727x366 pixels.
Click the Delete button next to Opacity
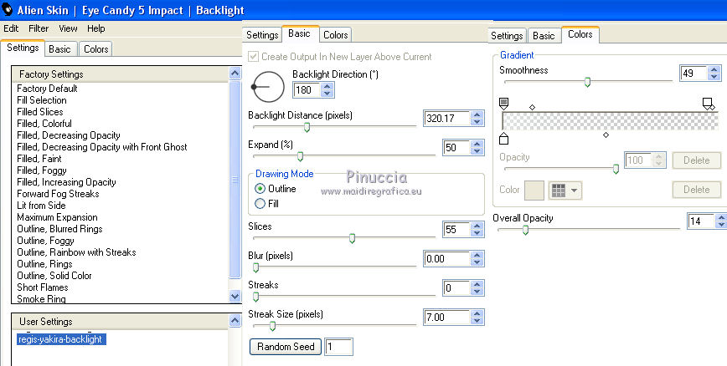696,160
